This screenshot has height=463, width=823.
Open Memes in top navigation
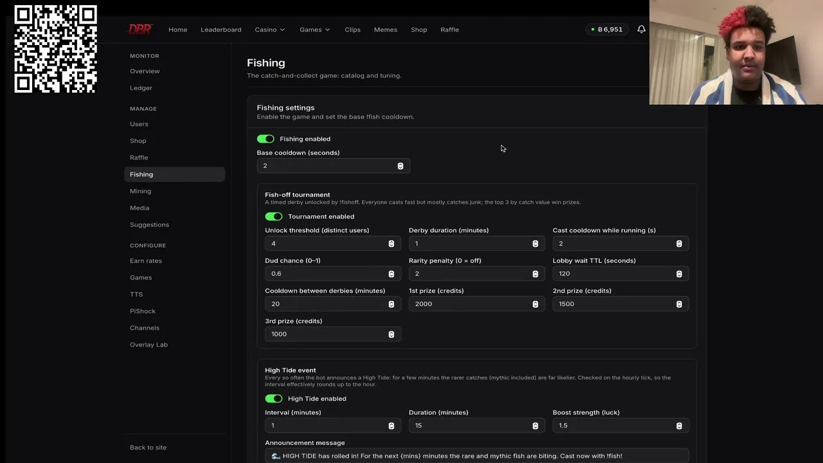386,30
